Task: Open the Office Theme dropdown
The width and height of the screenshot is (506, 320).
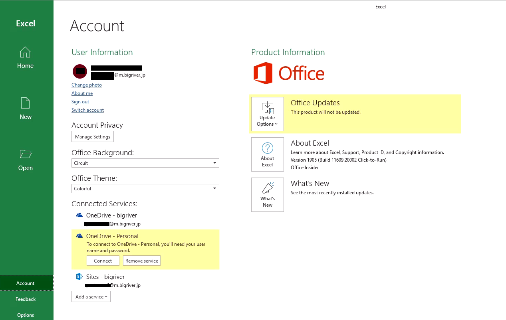Action: (145, 188)
